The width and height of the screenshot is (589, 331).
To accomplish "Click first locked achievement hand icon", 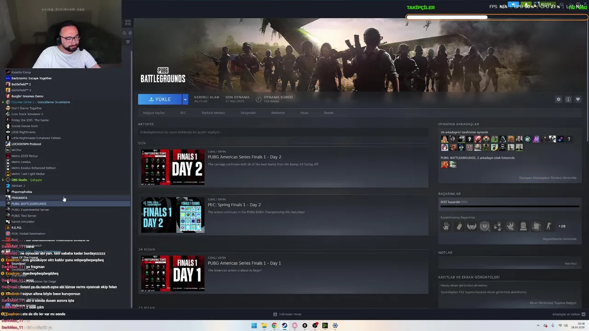I will pyautogui.click(x=446, y=226).
